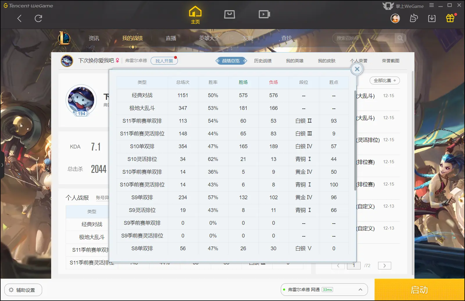Image resolution: width=465 pixels, height=301 pixels.
Task: Click the popup's vertical scrollbar
Action: (355, 141)
